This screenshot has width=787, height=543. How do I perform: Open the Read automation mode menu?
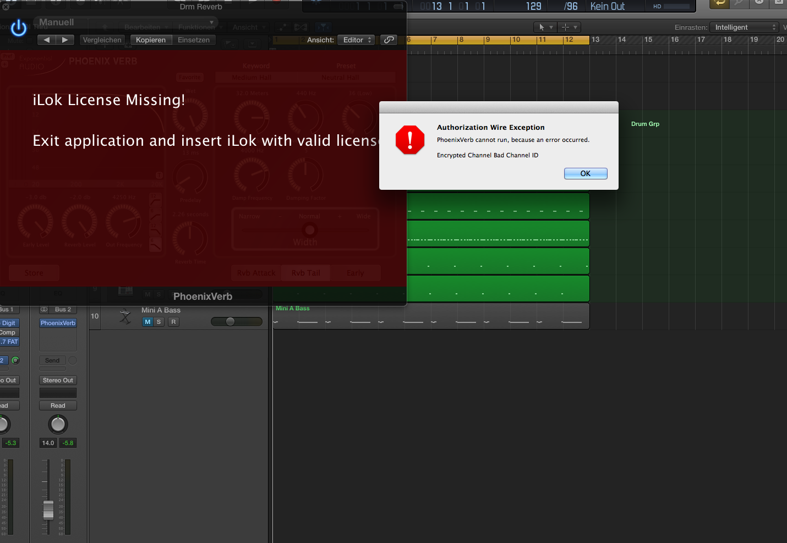click(x=58, y=405)
